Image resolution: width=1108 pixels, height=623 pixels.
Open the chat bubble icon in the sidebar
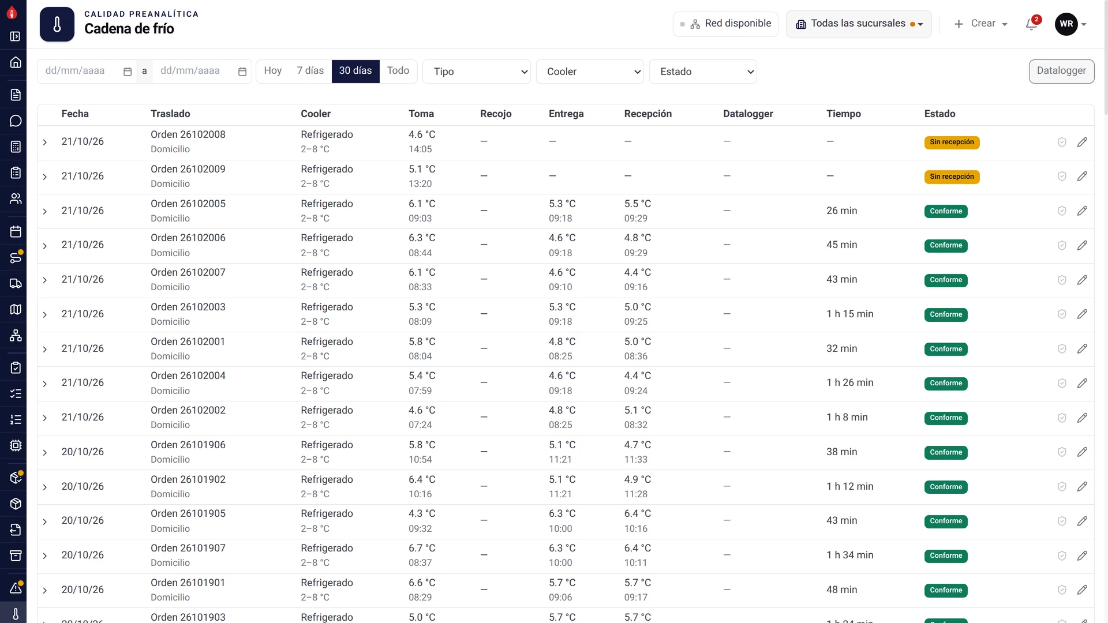16,121
